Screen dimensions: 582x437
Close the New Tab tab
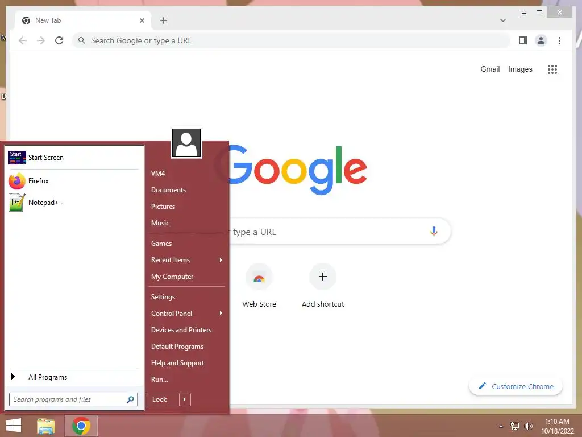click(142, 20)
